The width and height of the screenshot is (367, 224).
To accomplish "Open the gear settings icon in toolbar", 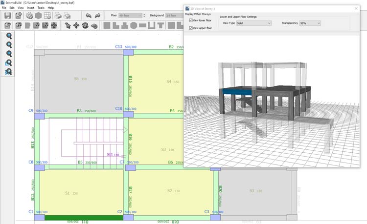I will [x=29, y=16].
